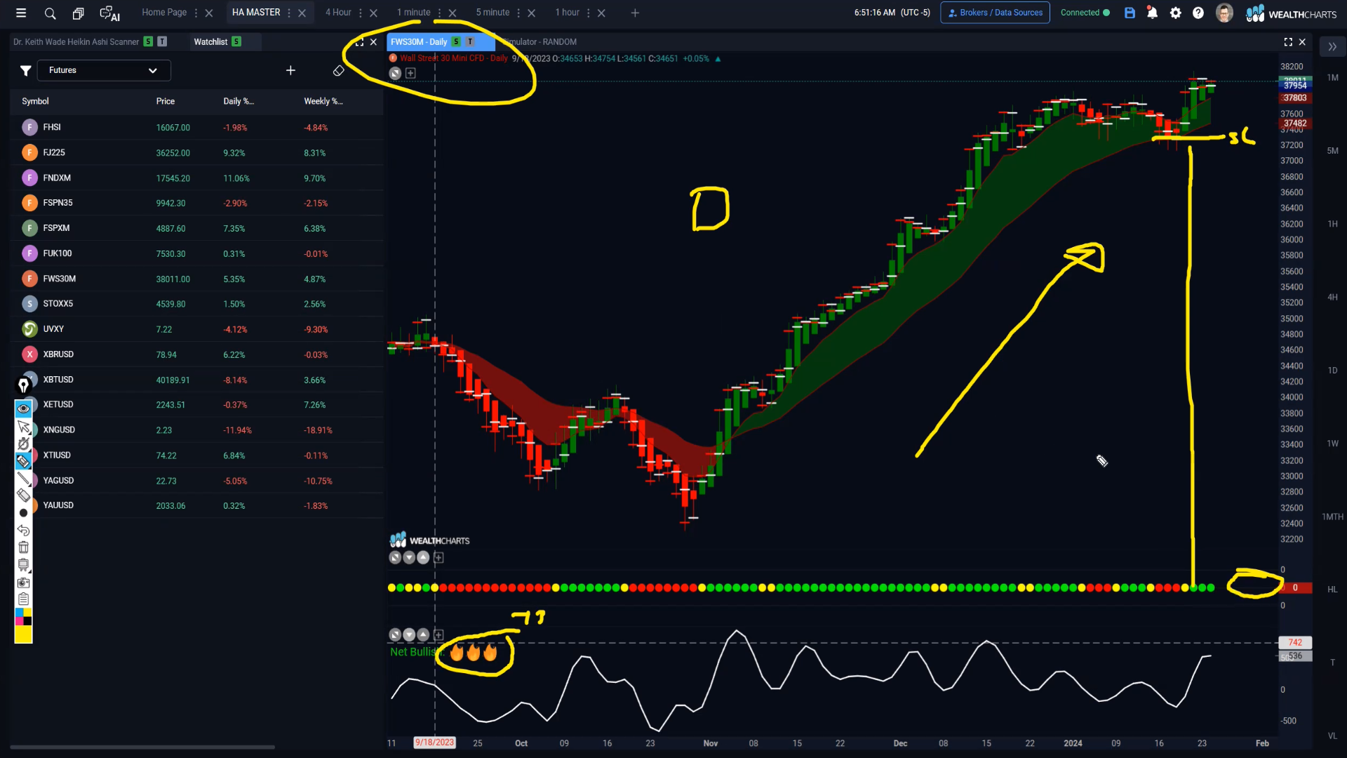Viewport: 1347px width, 758px height.
Task: Open the symbol search magnifier
Action: tap(50, 13)
